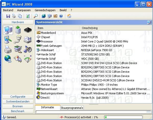Select the Power battery plug icon
Image resolution: width=153 pixels, height=120 pixels.
18,59
